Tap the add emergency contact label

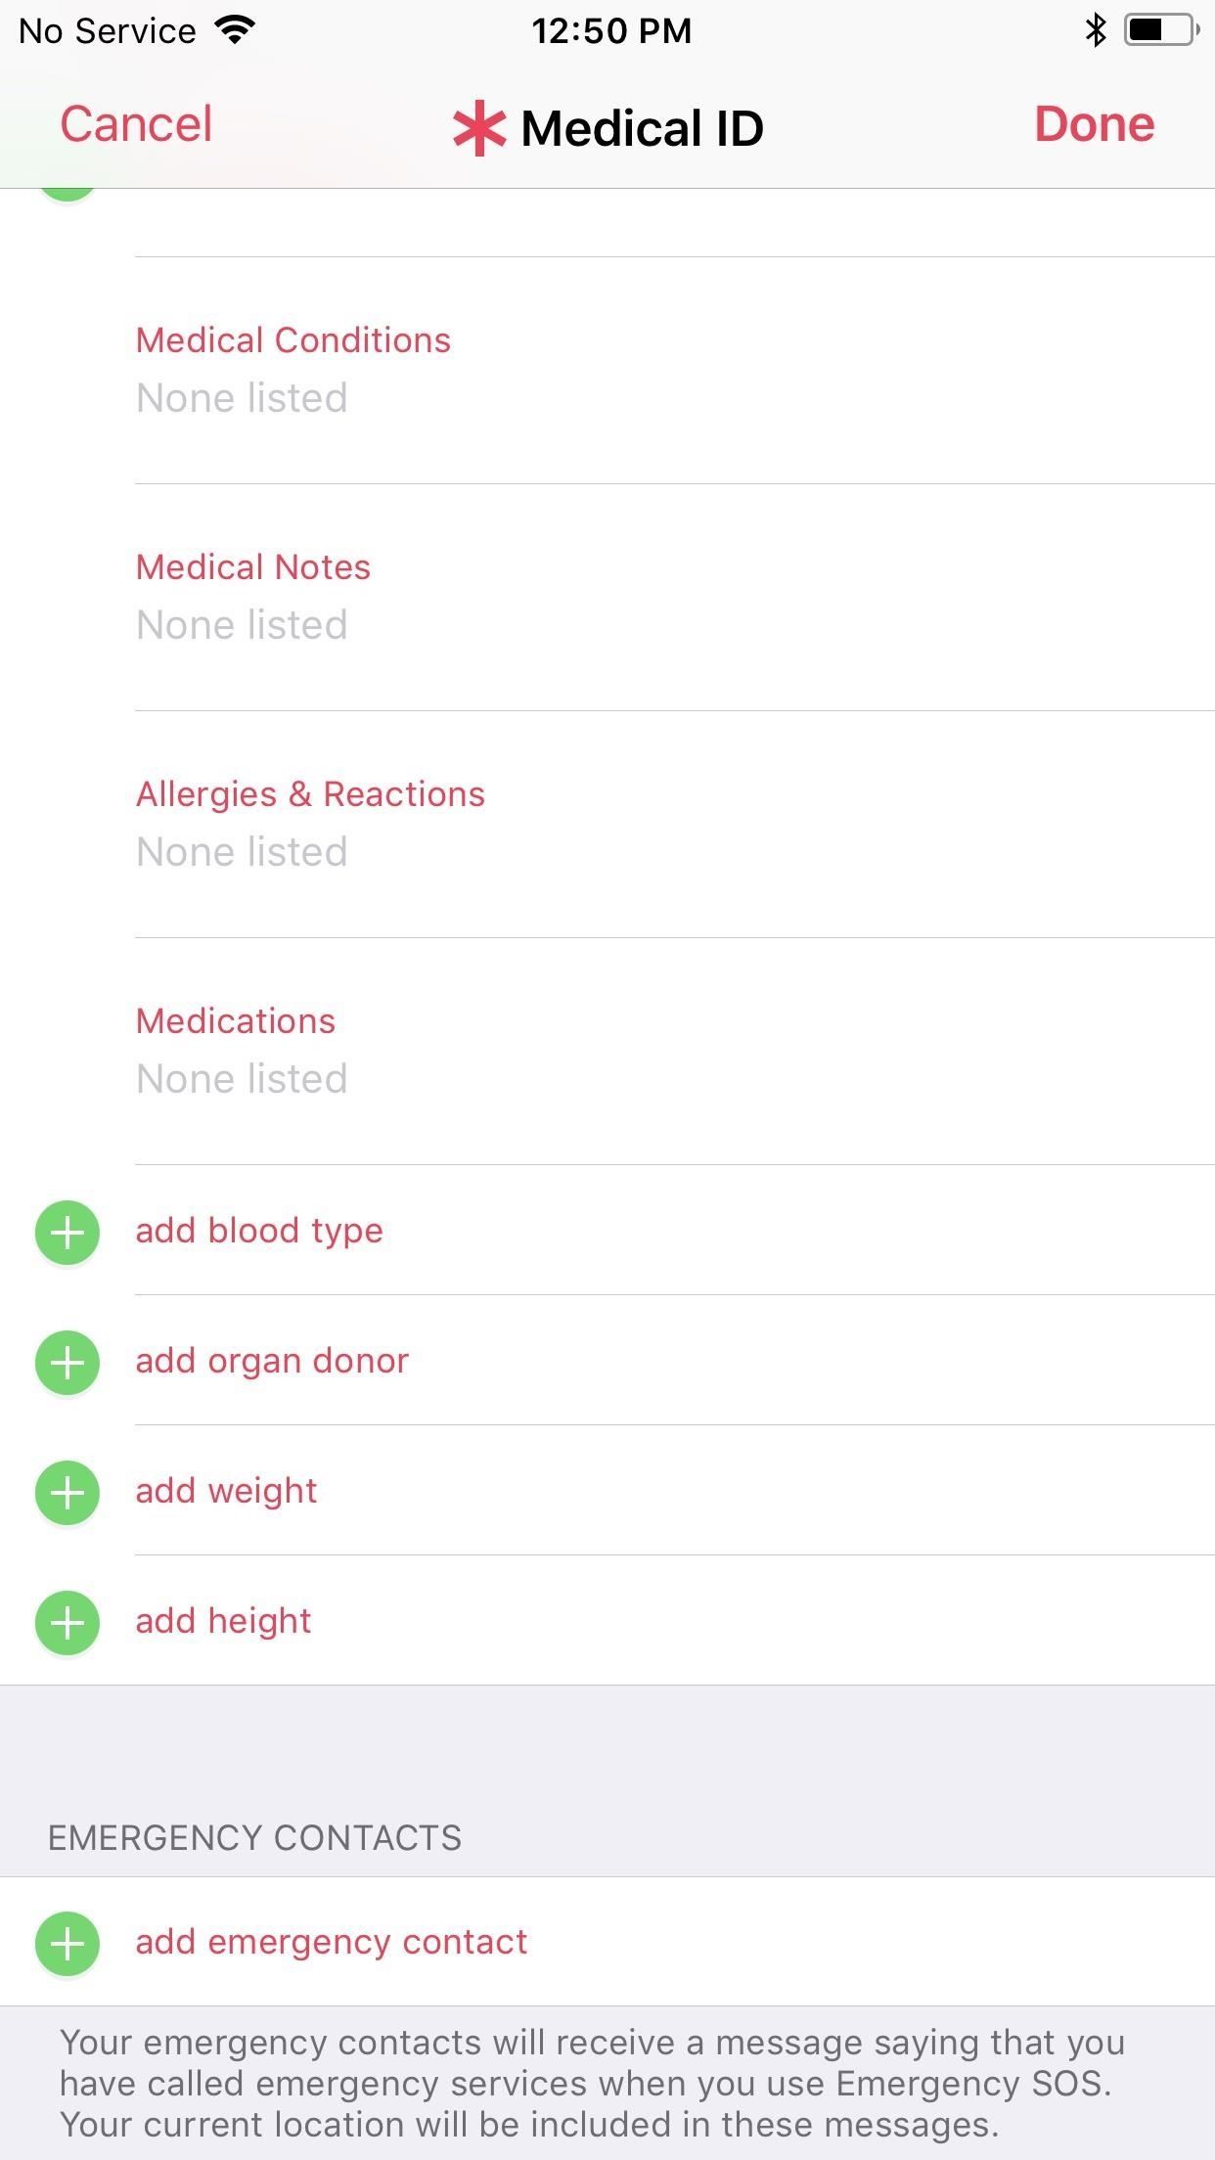click(x=332, y=1942)
